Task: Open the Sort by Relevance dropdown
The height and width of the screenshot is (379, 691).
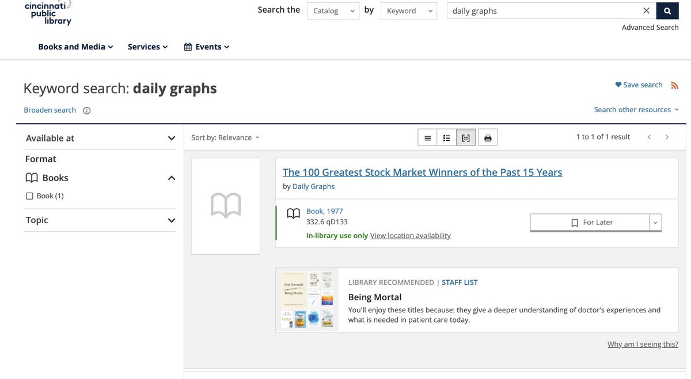Action: pos(225,137)
